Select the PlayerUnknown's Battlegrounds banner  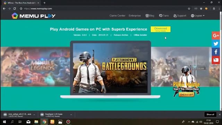point(110,68)
